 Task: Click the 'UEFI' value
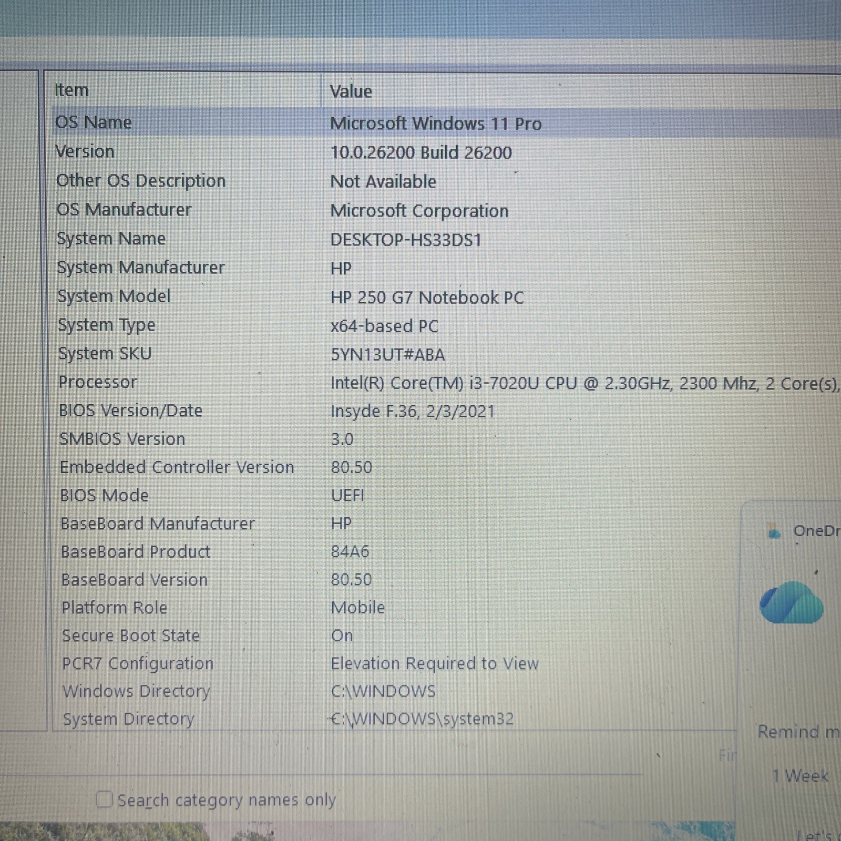click(x=347, y=496)
